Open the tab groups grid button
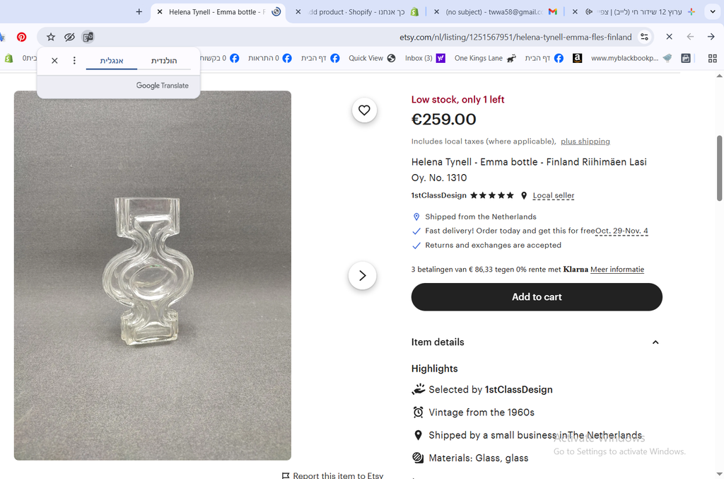The height and width of the screenshot is (479, 724). coord(712,58)
